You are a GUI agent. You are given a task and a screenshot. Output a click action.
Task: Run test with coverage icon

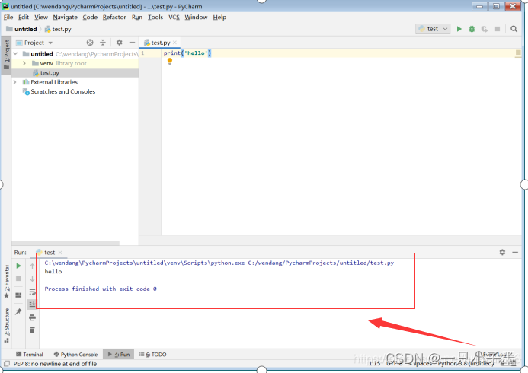pos(485,29)
